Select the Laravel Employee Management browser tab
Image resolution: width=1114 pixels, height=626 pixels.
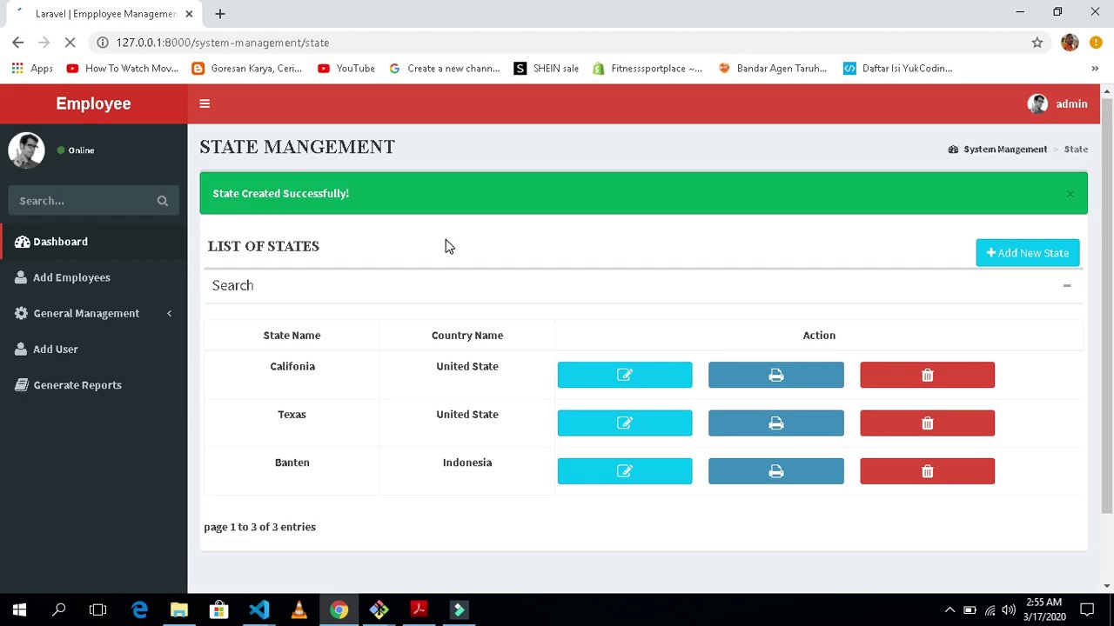click(104, 13)
